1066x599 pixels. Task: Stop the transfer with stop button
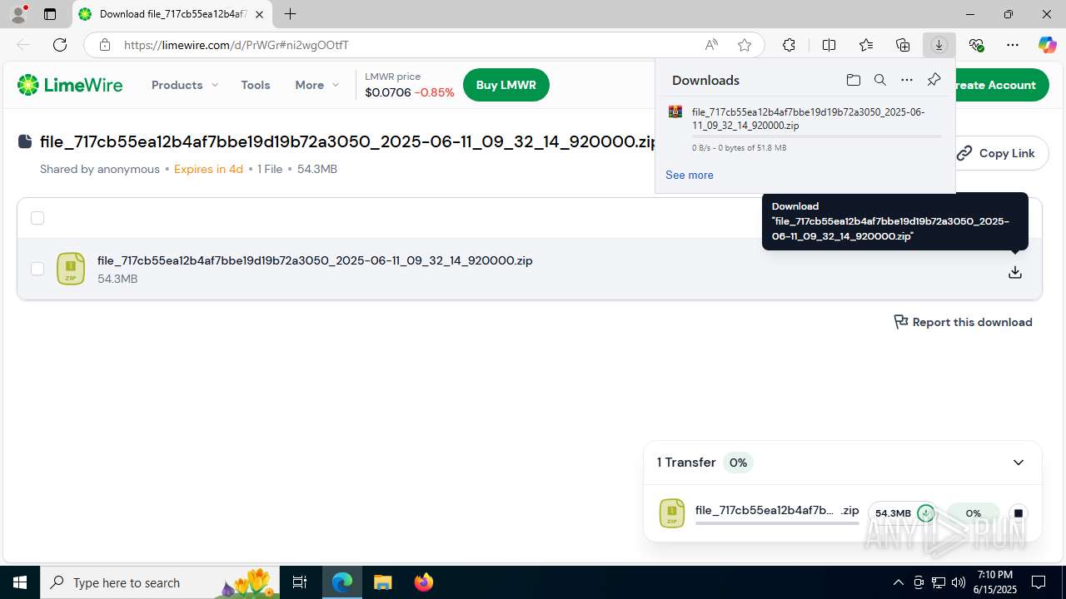tap(1018, 513)
